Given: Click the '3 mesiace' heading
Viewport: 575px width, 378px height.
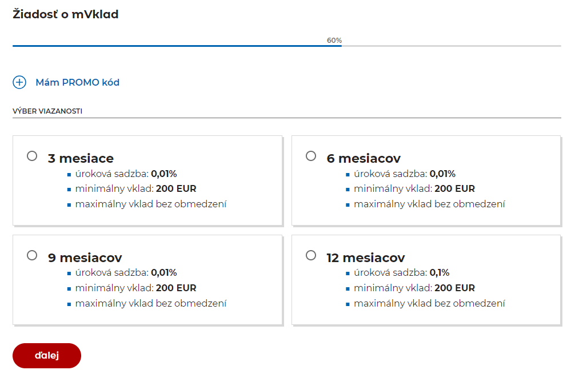Looking at the screenshot, I should (81, 158).
